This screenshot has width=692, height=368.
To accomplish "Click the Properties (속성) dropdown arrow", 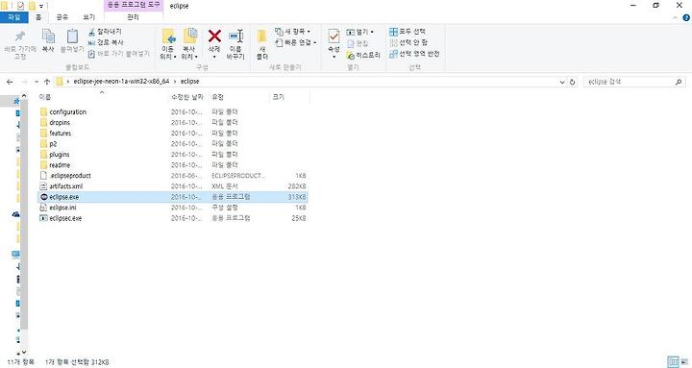I will tap(334, 57).
